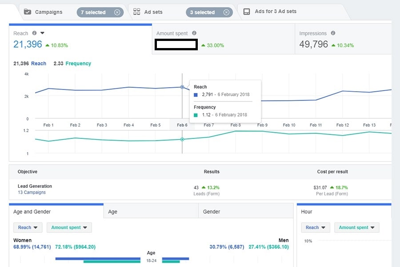
Task: Click the Reach legend label above chart
Action: click(39, 63)
